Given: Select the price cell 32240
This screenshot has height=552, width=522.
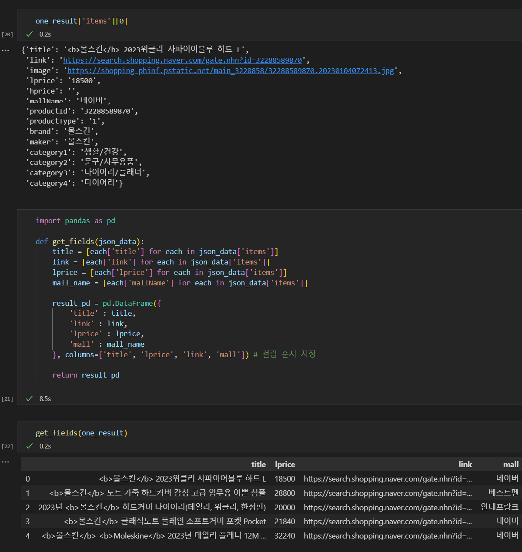Looking at the screenshot, I should (285, 535).
